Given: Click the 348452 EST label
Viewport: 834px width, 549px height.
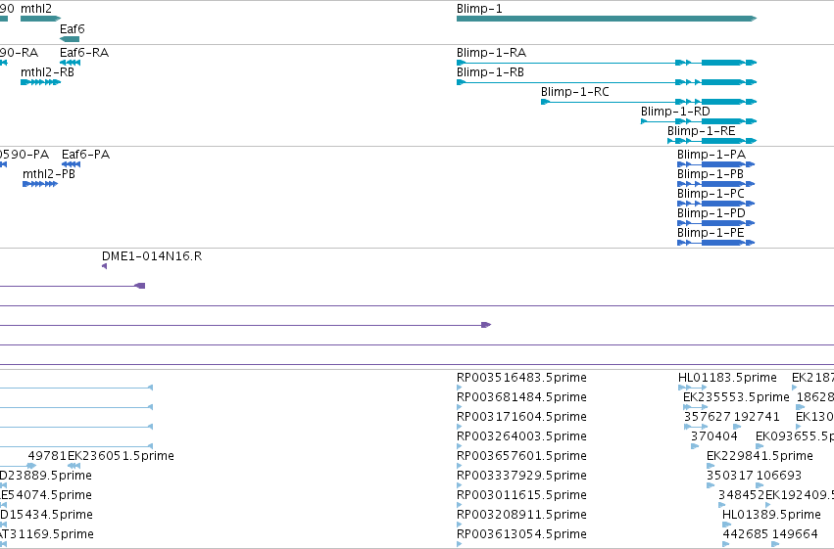Looking at the screenshot, I should pos(742,495).
